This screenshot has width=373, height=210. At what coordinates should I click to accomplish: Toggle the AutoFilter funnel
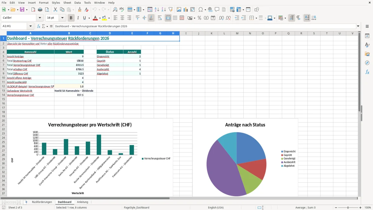171,10
